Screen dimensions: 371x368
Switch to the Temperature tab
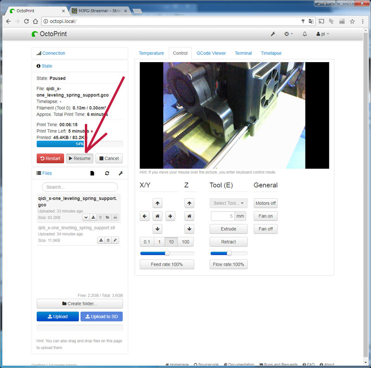click(x=151, y=53)
